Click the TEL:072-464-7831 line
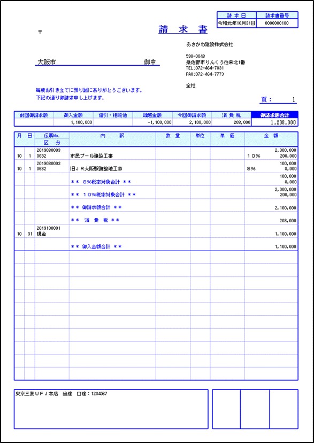The height and width of the screenshot is (443, 314). 205,68
